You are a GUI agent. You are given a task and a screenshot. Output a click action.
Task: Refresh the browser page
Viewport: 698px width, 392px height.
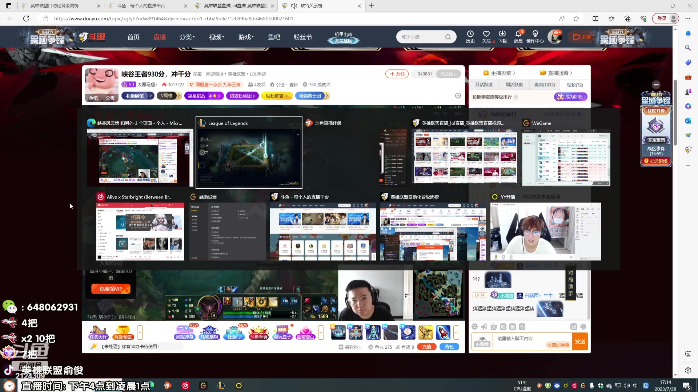coord(26,19)
